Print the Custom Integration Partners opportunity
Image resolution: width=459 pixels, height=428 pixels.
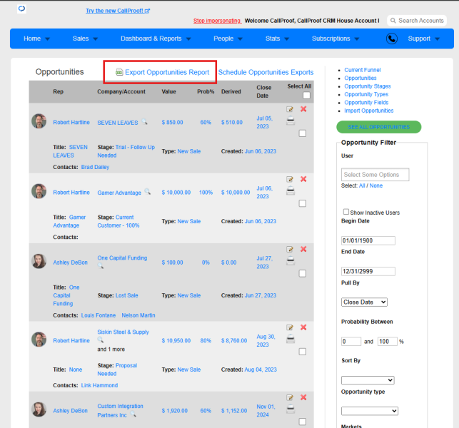pyautogui.click(x=291, y=409)
